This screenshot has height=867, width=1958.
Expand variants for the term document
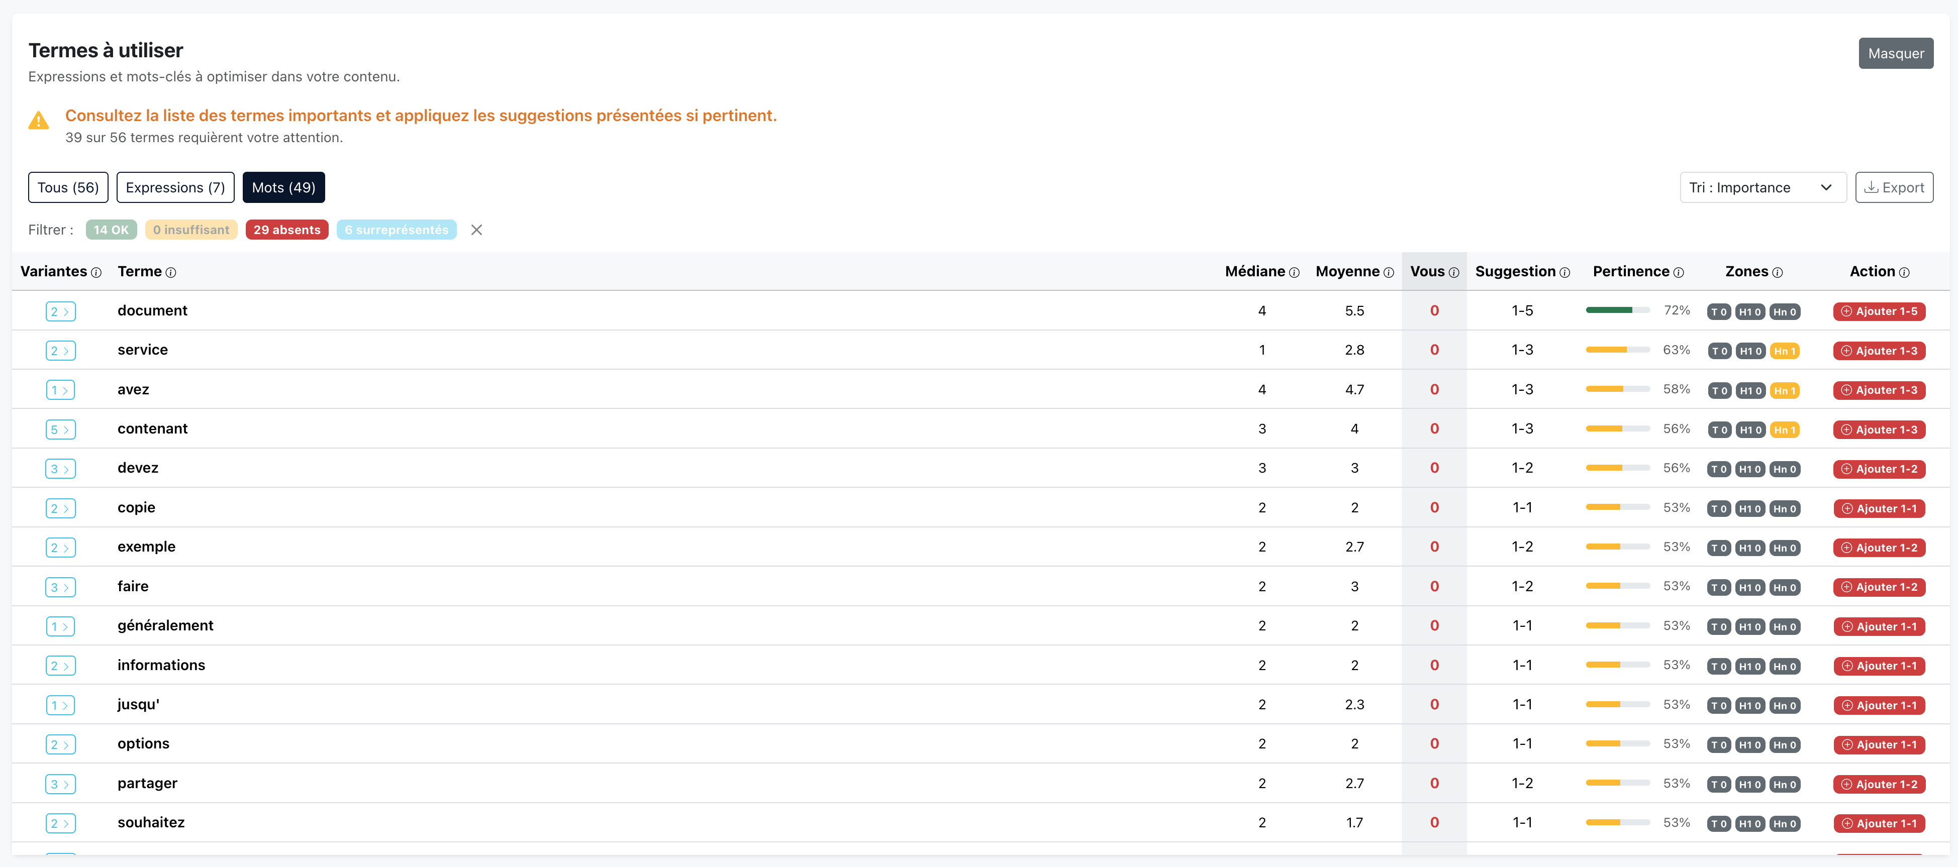[x=60, y=311]
